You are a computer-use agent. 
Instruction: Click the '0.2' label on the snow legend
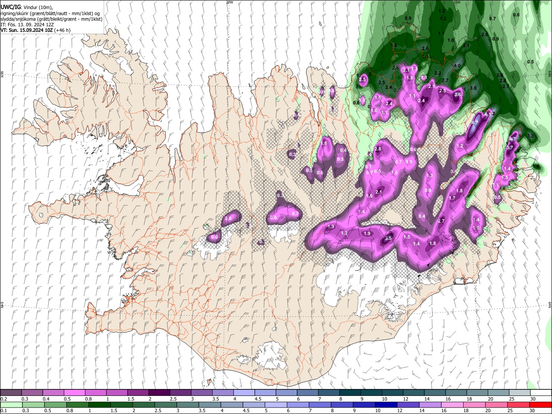point(3,399)
